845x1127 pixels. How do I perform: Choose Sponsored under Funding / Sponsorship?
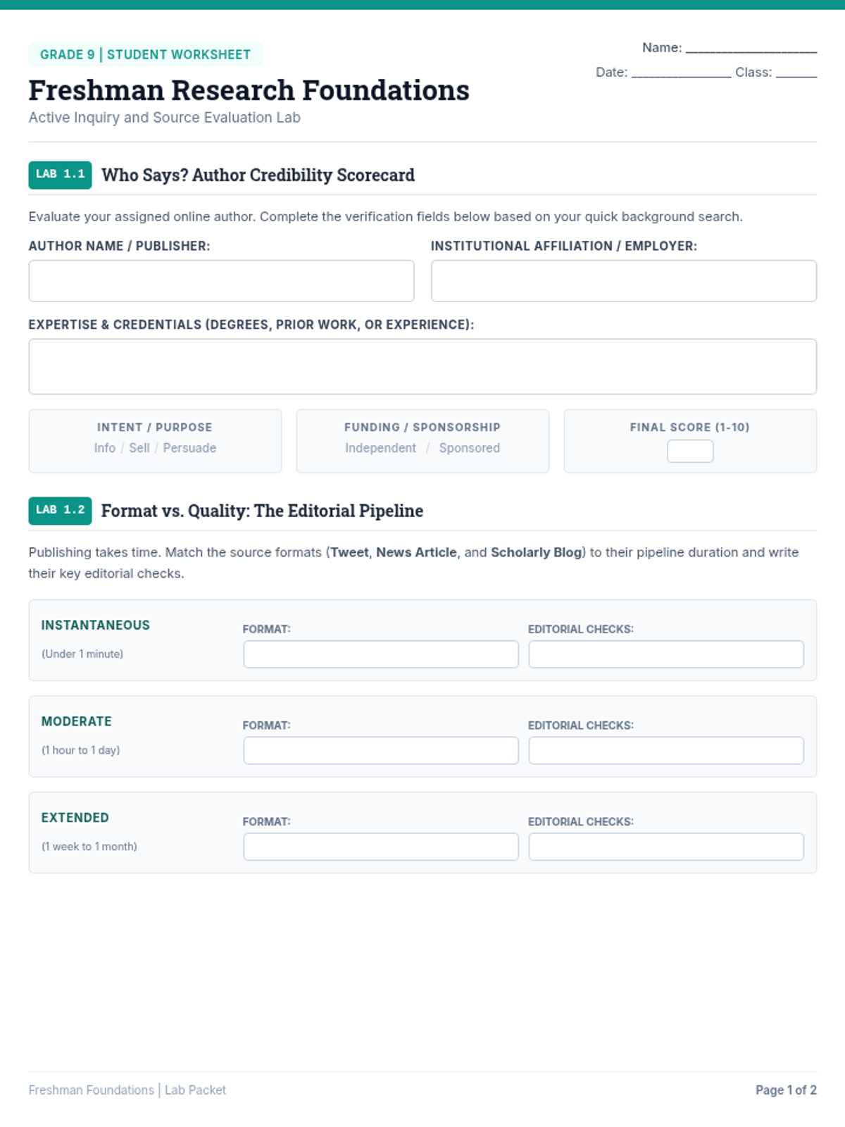coord(470,448)
